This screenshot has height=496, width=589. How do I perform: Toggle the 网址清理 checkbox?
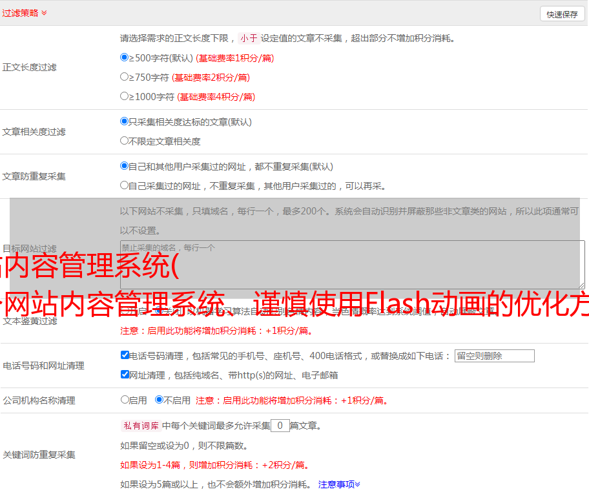[x=125, y=375]
